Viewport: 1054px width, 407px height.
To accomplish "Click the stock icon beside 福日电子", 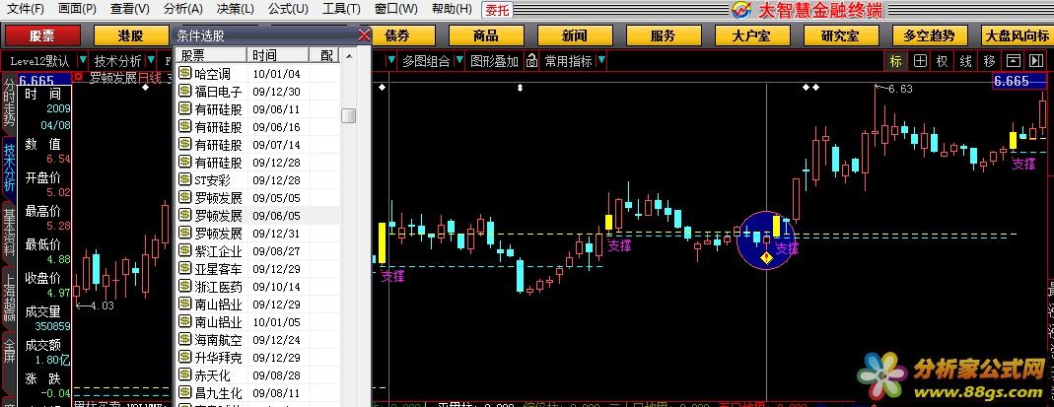I will point(184,91).
